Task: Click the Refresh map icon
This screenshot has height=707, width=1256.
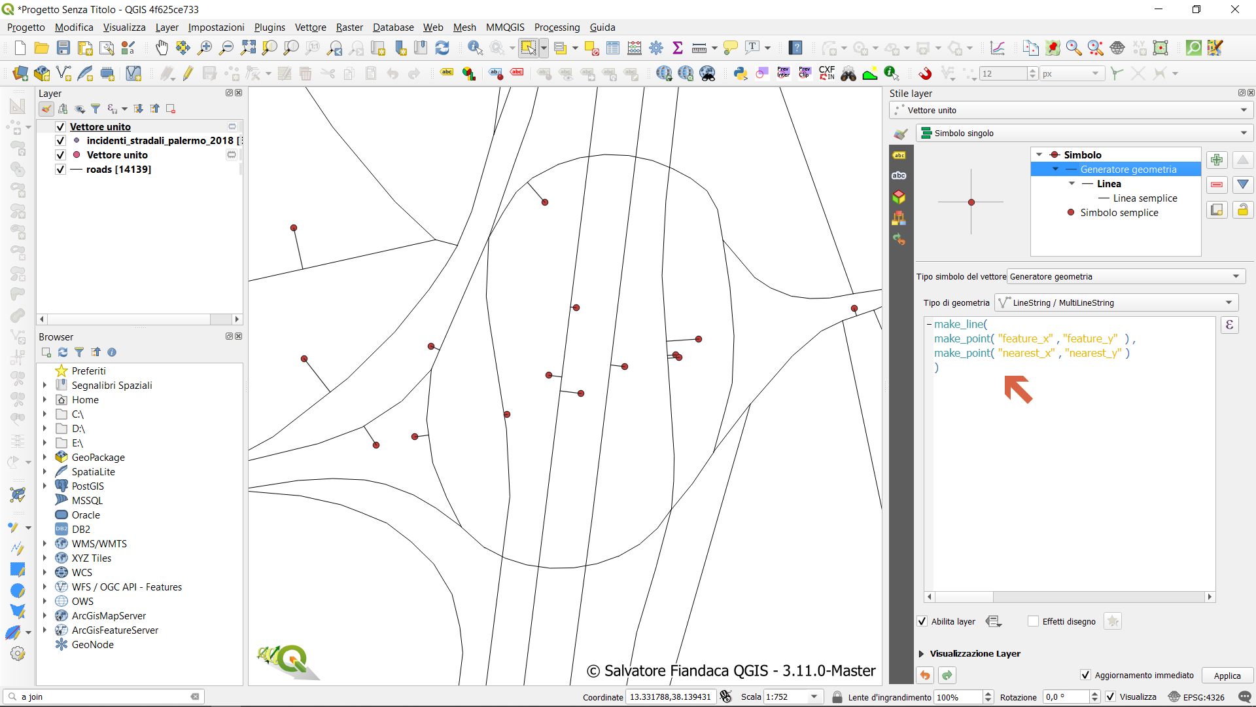Action: click(x=442, y=48)
